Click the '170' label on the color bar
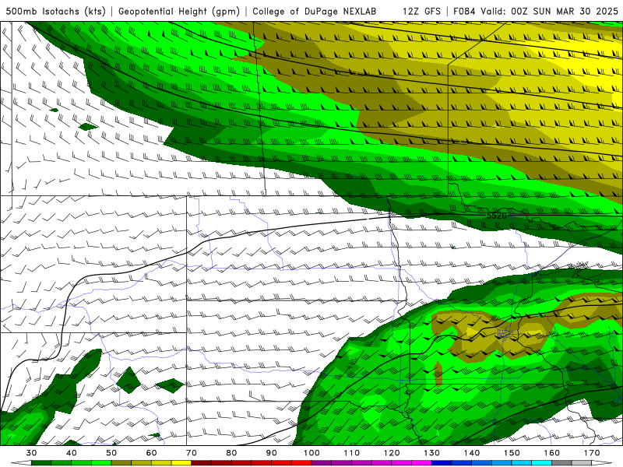This screenshot has height=467, width=623. coord(592,453)
